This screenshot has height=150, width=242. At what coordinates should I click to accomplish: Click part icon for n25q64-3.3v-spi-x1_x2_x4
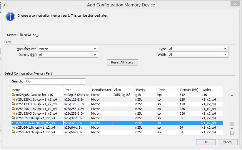pos(14,132)
